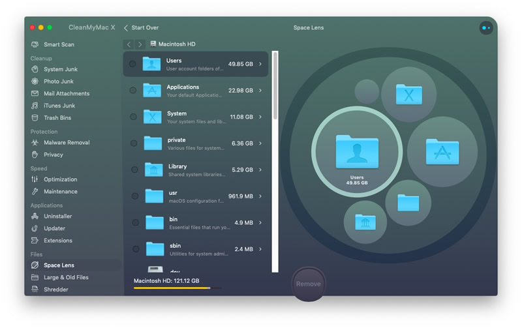
Task: Open the Shredder module label
Action: pos(56,290)
